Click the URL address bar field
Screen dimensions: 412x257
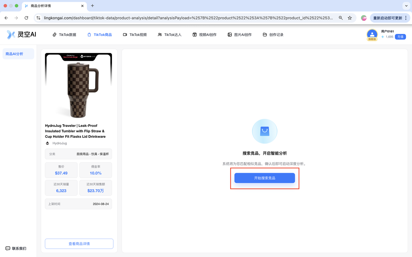pos(188,18)
